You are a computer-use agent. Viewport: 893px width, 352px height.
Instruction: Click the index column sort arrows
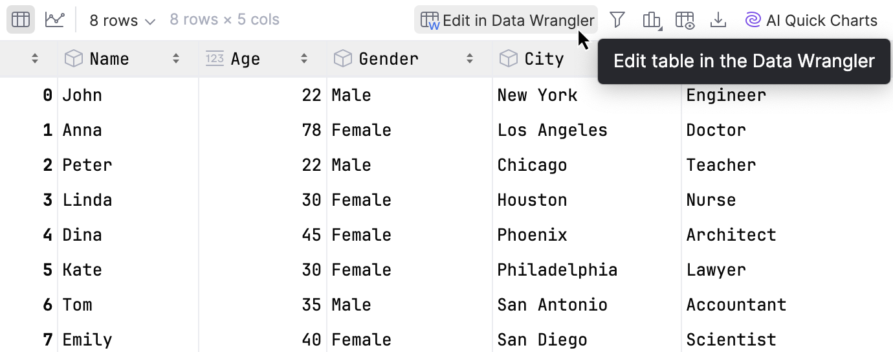pyautogui.click(x=35, y=59)
